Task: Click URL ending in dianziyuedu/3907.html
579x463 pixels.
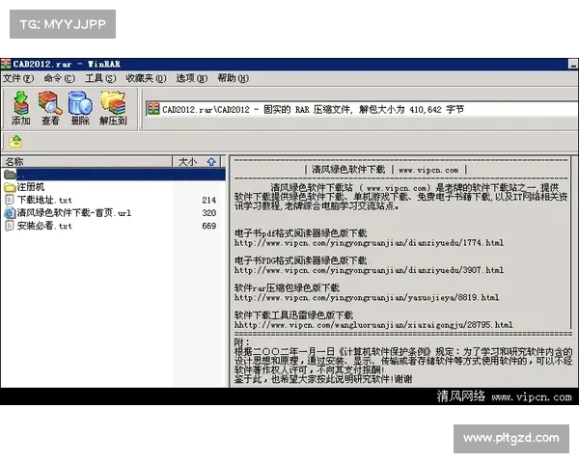Action: (x=369, y=270)
